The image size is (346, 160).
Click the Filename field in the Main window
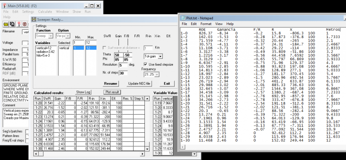pyautogui.click(x=25, y=32)
